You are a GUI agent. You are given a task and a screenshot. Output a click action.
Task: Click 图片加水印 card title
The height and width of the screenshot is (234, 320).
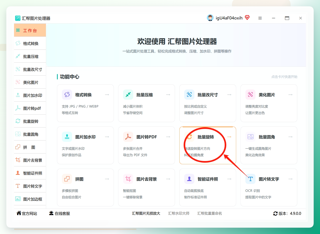point(85,137)
